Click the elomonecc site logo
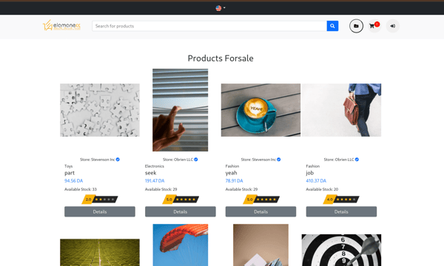Screen dimensions: 444x266 [61, 25]
